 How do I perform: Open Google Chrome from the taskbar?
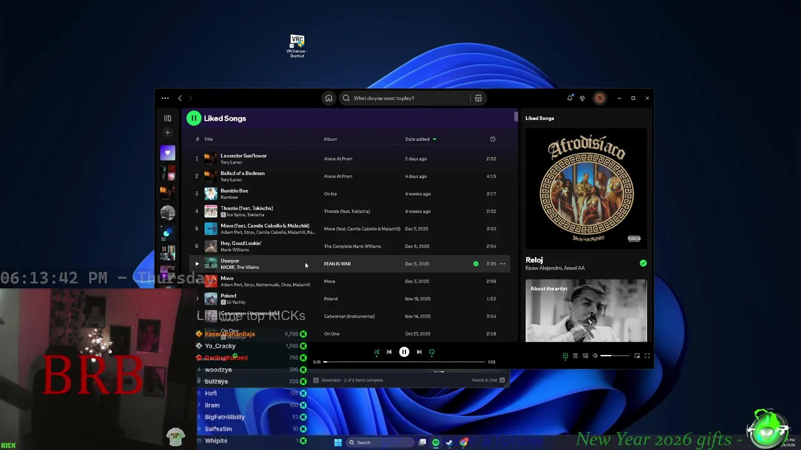(x=464, y=442)
